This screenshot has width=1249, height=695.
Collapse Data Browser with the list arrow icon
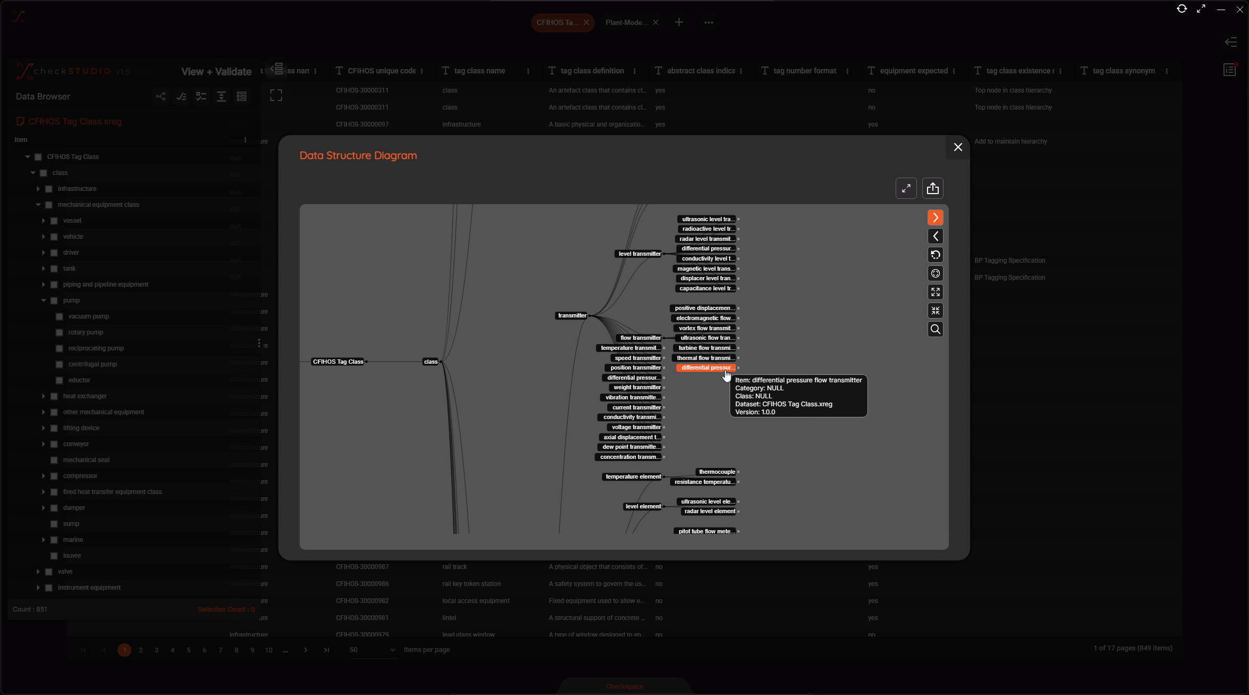click(277, 69)
